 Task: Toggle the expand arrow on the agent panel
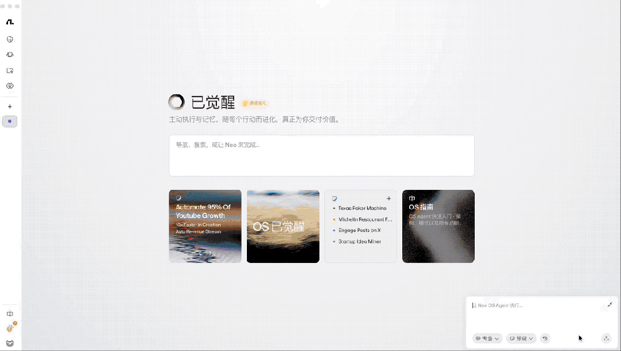point(608,305)
